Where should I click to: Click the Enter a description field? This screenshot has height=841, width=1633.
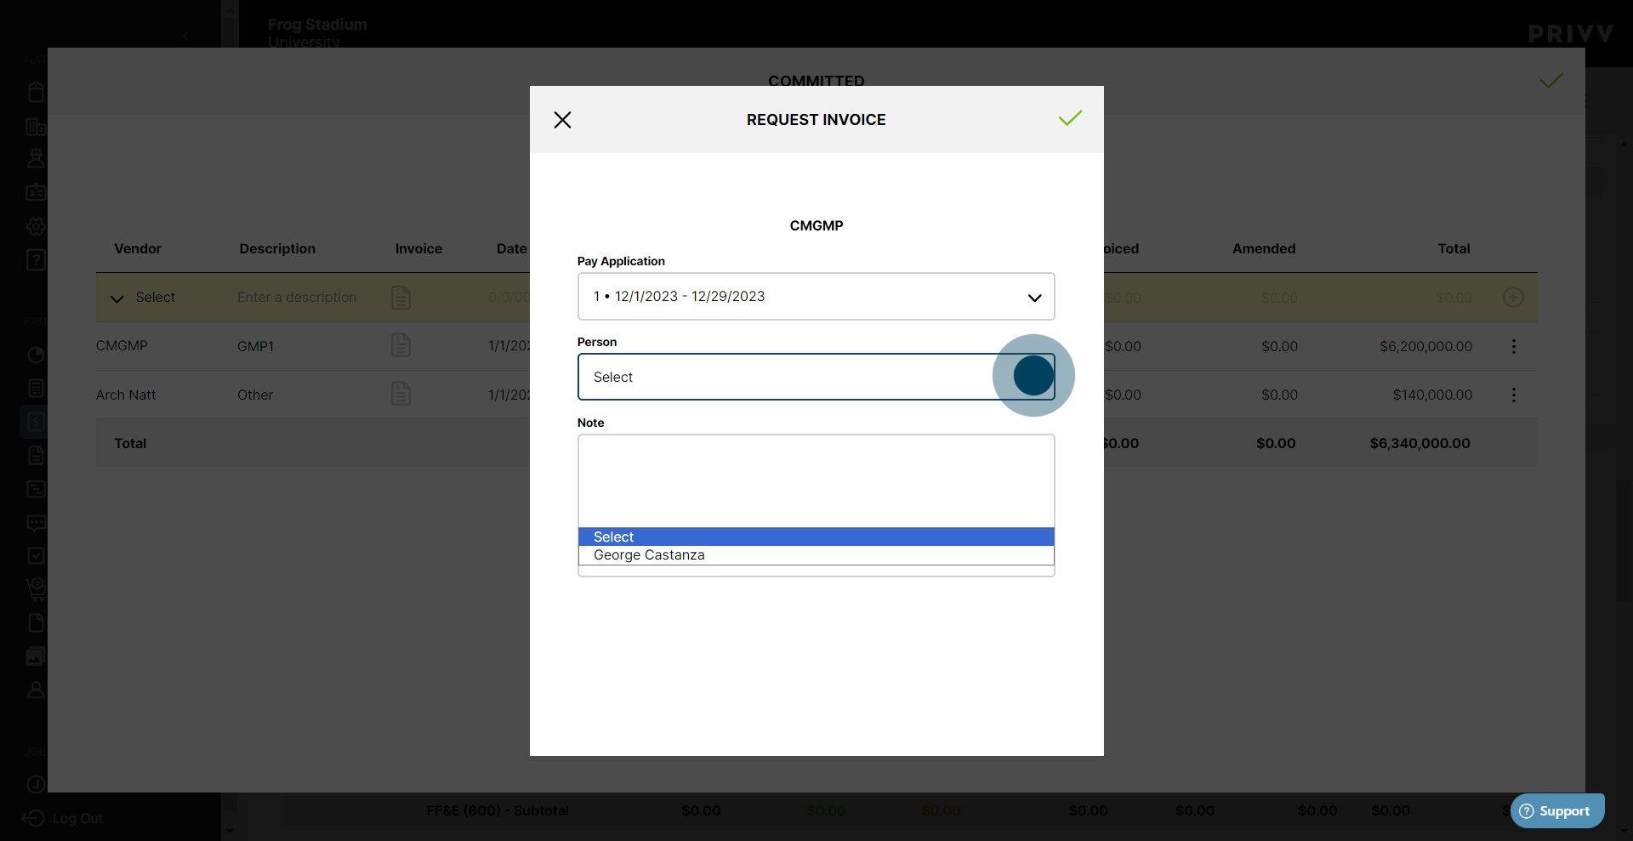[297, 298]
